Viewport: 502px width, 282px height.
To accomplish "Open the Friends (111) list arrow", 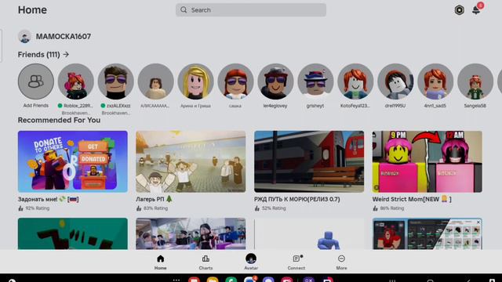I will pyautogui.click(x=66, y=54).
